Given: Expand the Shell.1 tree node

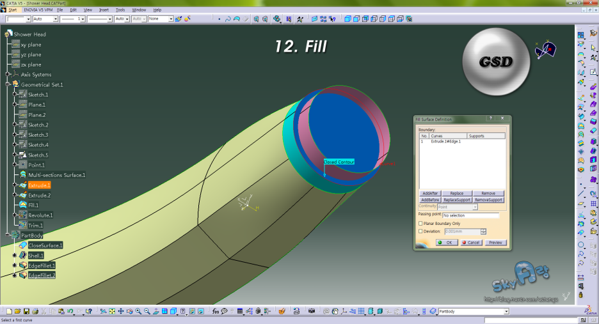Looking at the screenshot, I should coord(14,256).
